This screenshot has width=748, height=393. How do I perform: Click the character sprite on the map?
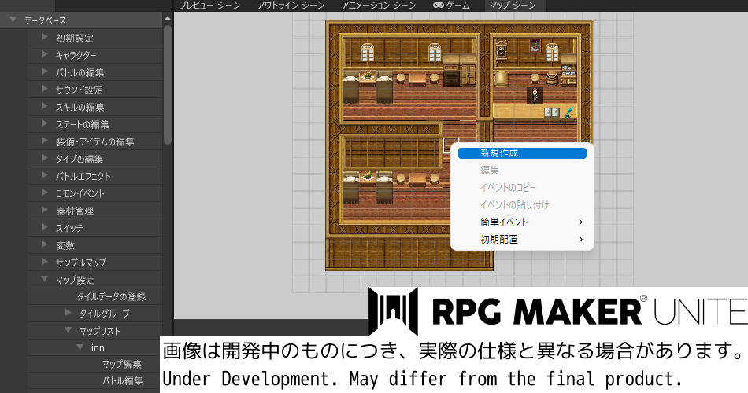(x=535, y=95)
